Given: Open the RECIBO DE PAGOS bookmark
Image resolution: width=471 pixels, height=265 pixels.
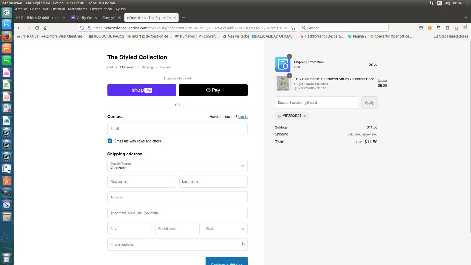Looking at the screenshot, I should click(107, 36).
